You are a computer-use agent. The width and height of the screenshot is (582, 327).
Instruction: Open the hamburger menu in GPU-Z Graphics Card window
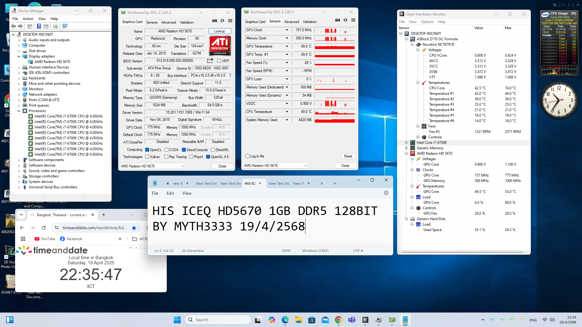tap(230, 21)
